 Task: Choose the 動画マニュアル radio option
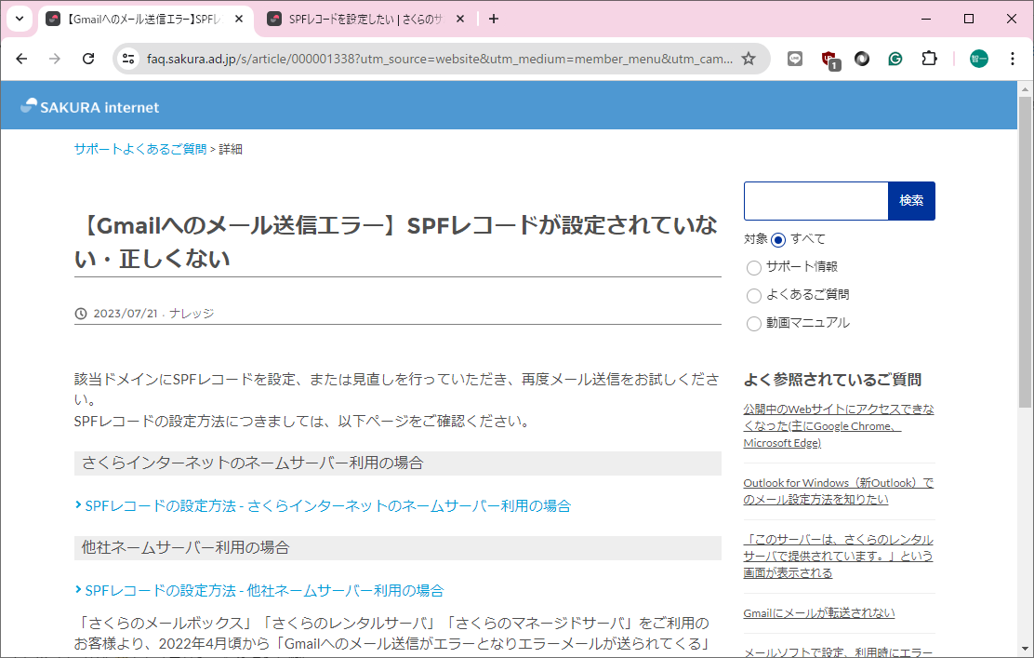click(x=754, y=324)
